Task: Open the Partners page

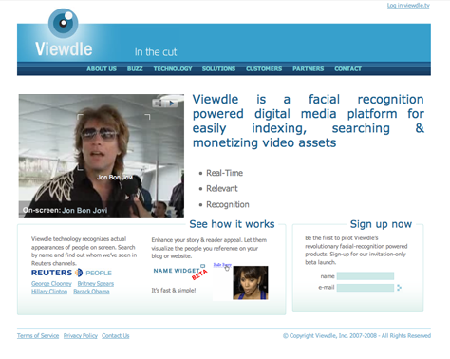Action: pyautogui.click(x=309, y=69)
